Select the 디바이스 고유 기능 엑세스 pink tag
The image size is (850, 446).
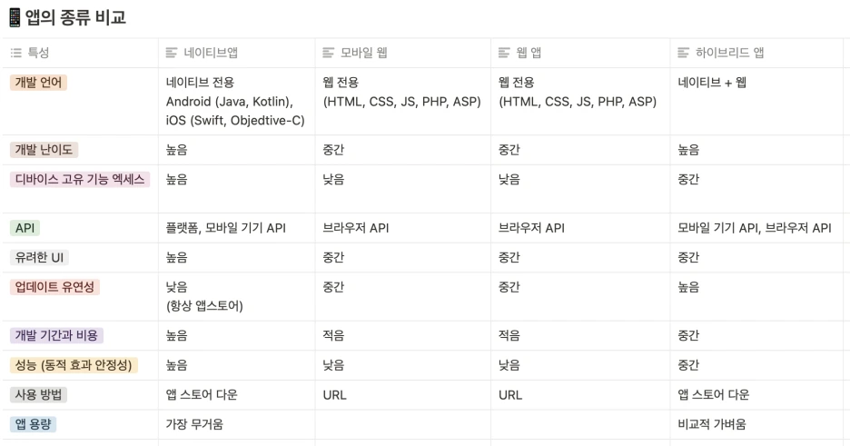click(x=80, y=179)
